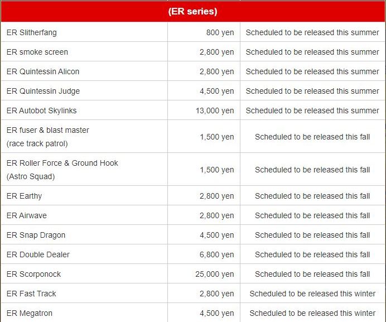Image resolution: width=386 pixels, height=322 pixels.
Task: Click the ER smoke screen entry
Action: (37, 52)
